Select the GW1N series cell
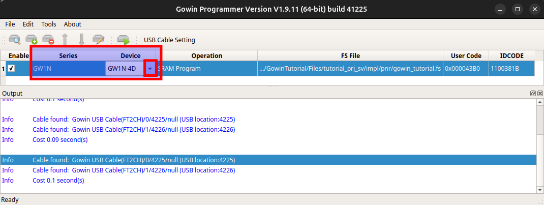 (68, 69)
